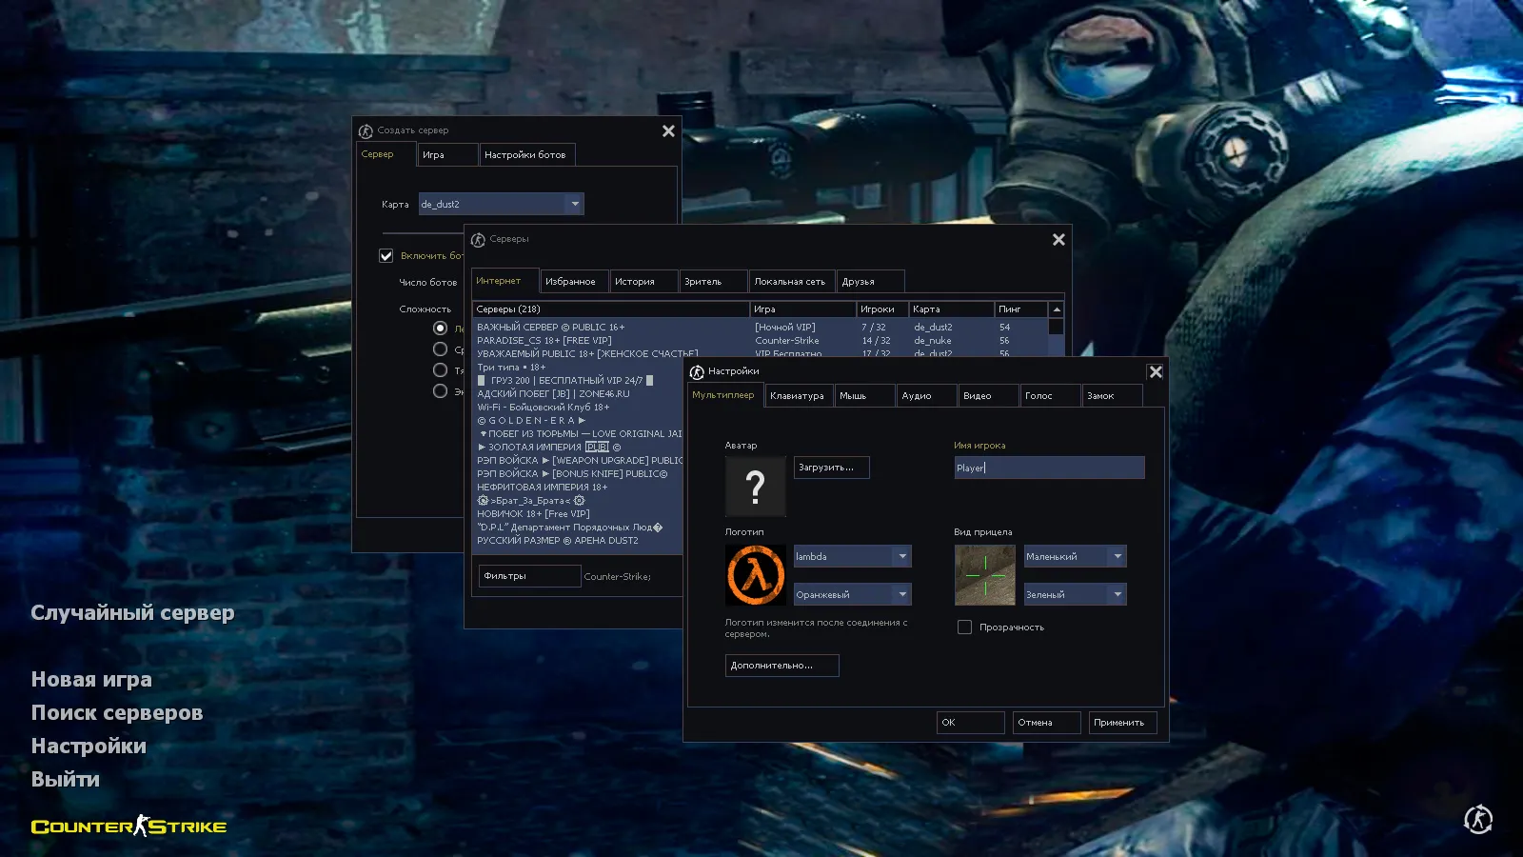Switch to the Клавиатура tab
This screenshot has height=857, width=1523.
[x=797, y=396]
